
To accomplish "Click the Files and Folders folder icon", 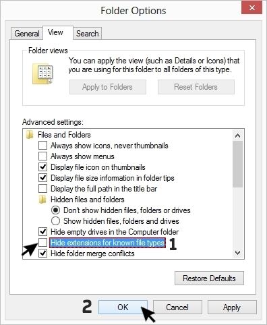I will point(30,135).
